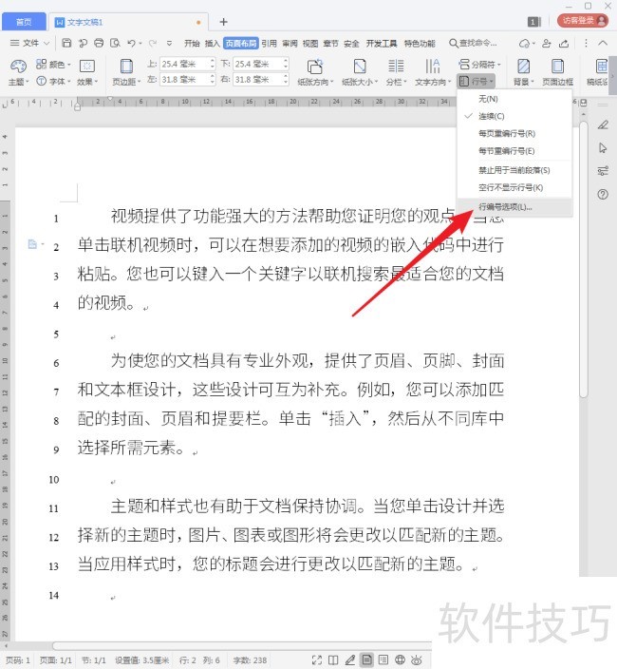The image size is (617, 669).
Task: Click the writing mode pen status icon
Action: tap(350, 660)
